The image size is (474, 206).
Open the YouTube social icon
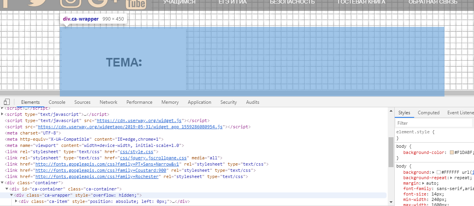coord(136,4)
